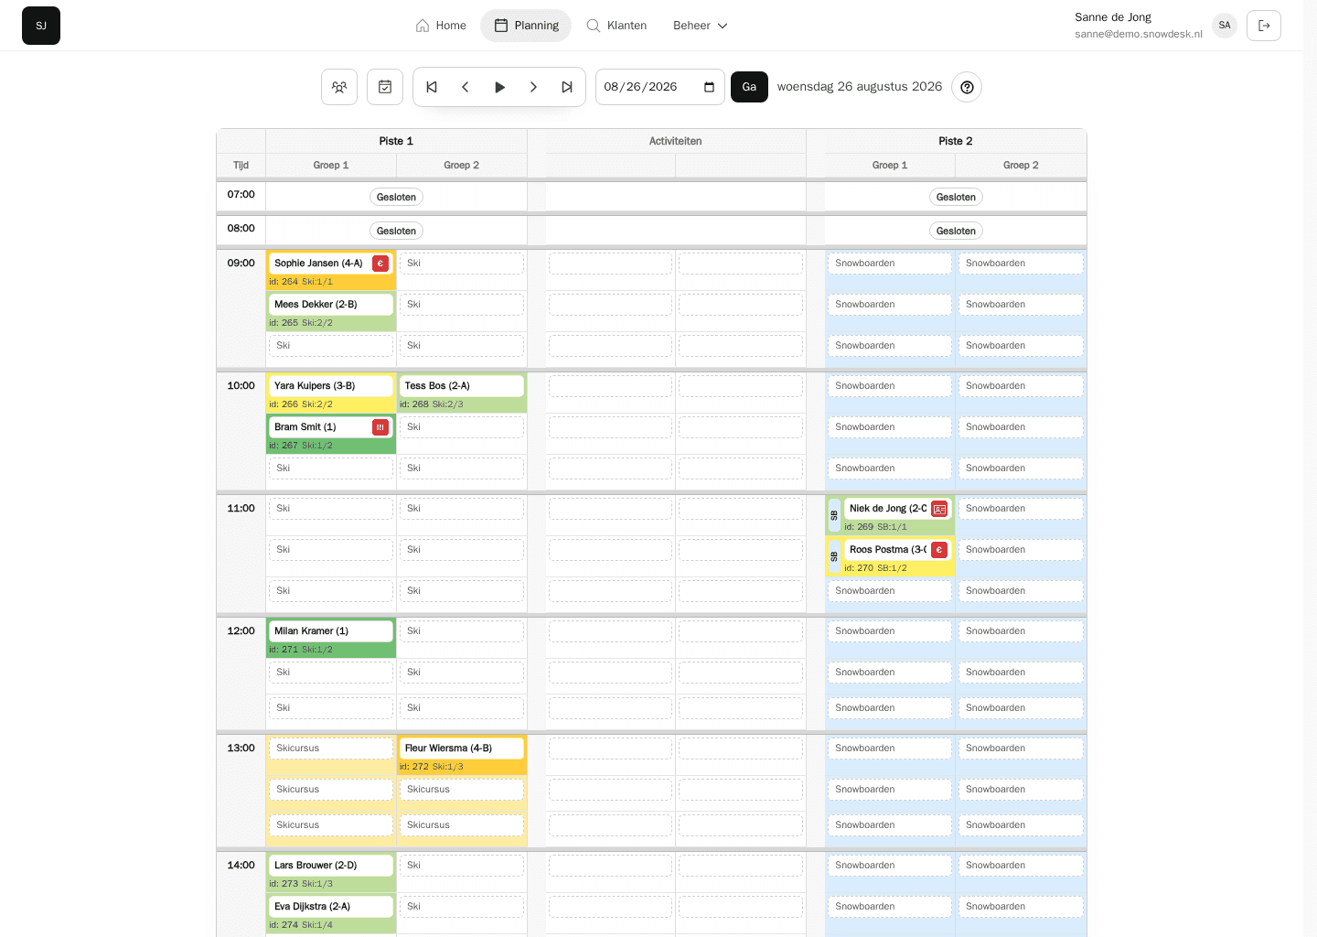Click the Ga button
This screenshot has height=937, width=1317.
749,87
